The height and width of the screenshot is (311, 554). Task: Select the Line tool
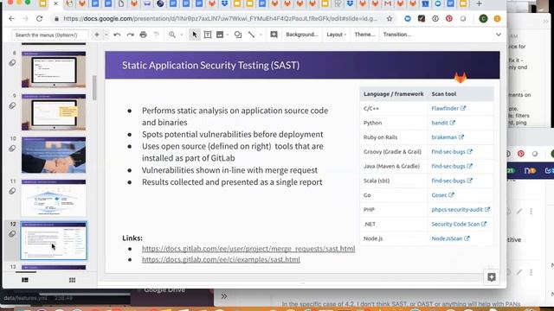(x=251, y=35)
